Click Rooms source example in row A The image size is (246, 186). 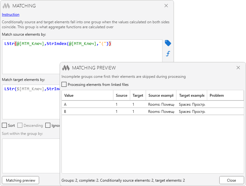(x=161, y=104)
